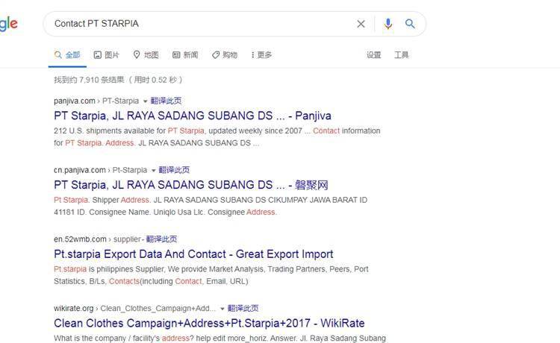The height and width of the screenshot is (343, 560).
Task: Select the All (全部) results tab
Action: coord(67,55)
